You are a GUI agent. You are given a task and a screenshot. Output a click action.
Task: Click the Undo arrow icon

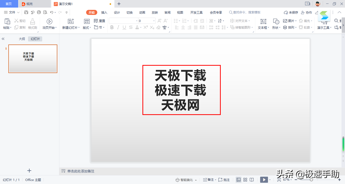[x=52, y=12]
